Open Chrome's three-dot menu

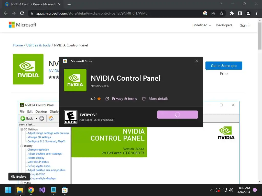pos(256,13)
